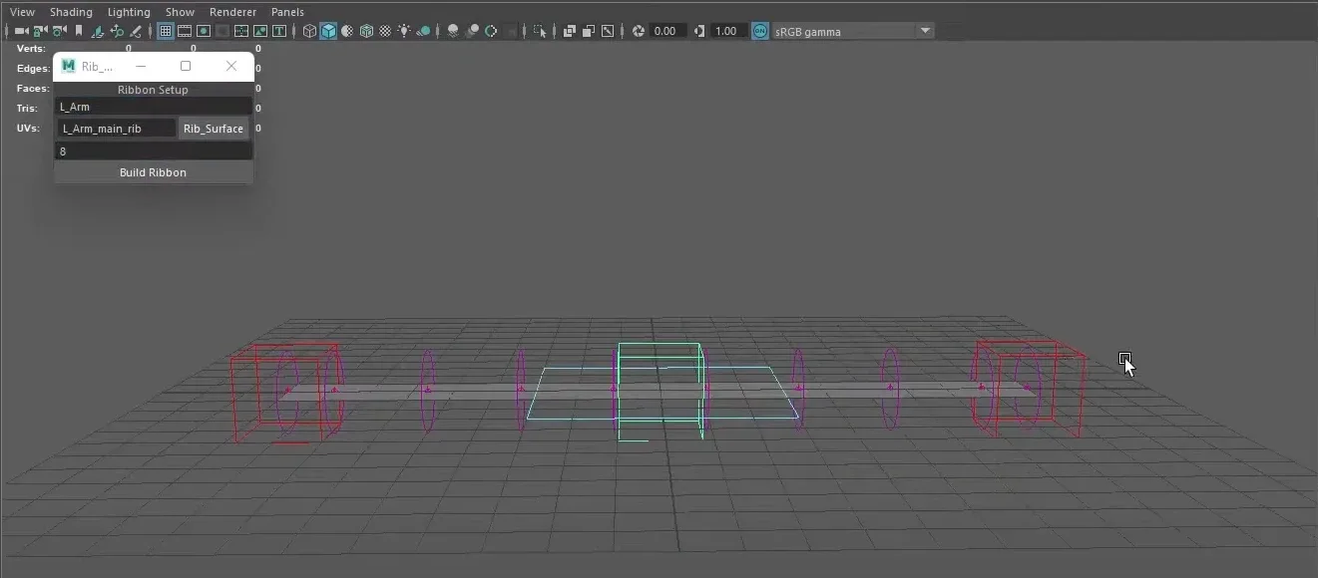
Task: Toggle X-Ray Active Components icon
Action: coord(589,31)
